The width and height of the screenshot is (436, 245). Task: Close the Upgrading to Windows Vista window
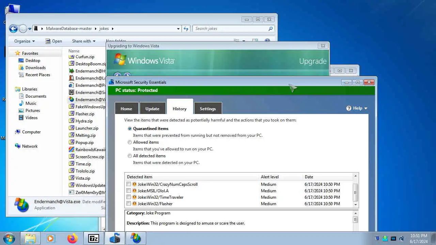(x=323, y=46)
